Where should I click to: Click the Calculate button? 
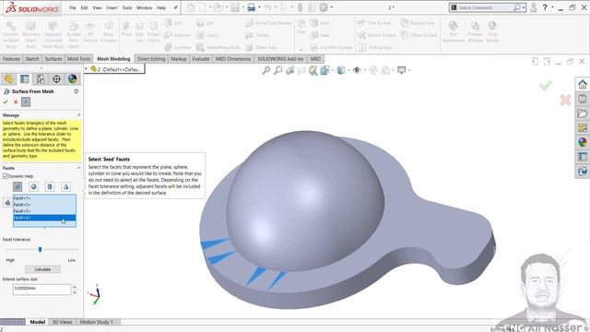point(42,269)
